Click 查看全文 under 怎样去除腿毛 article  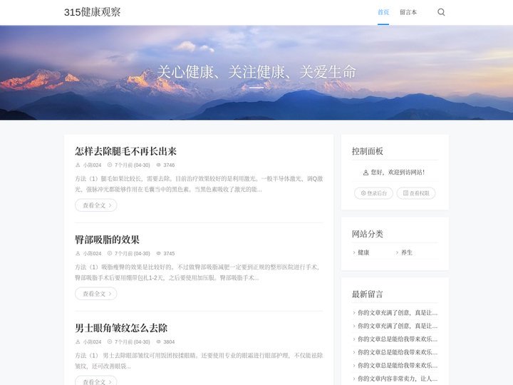tap(96, 205)
